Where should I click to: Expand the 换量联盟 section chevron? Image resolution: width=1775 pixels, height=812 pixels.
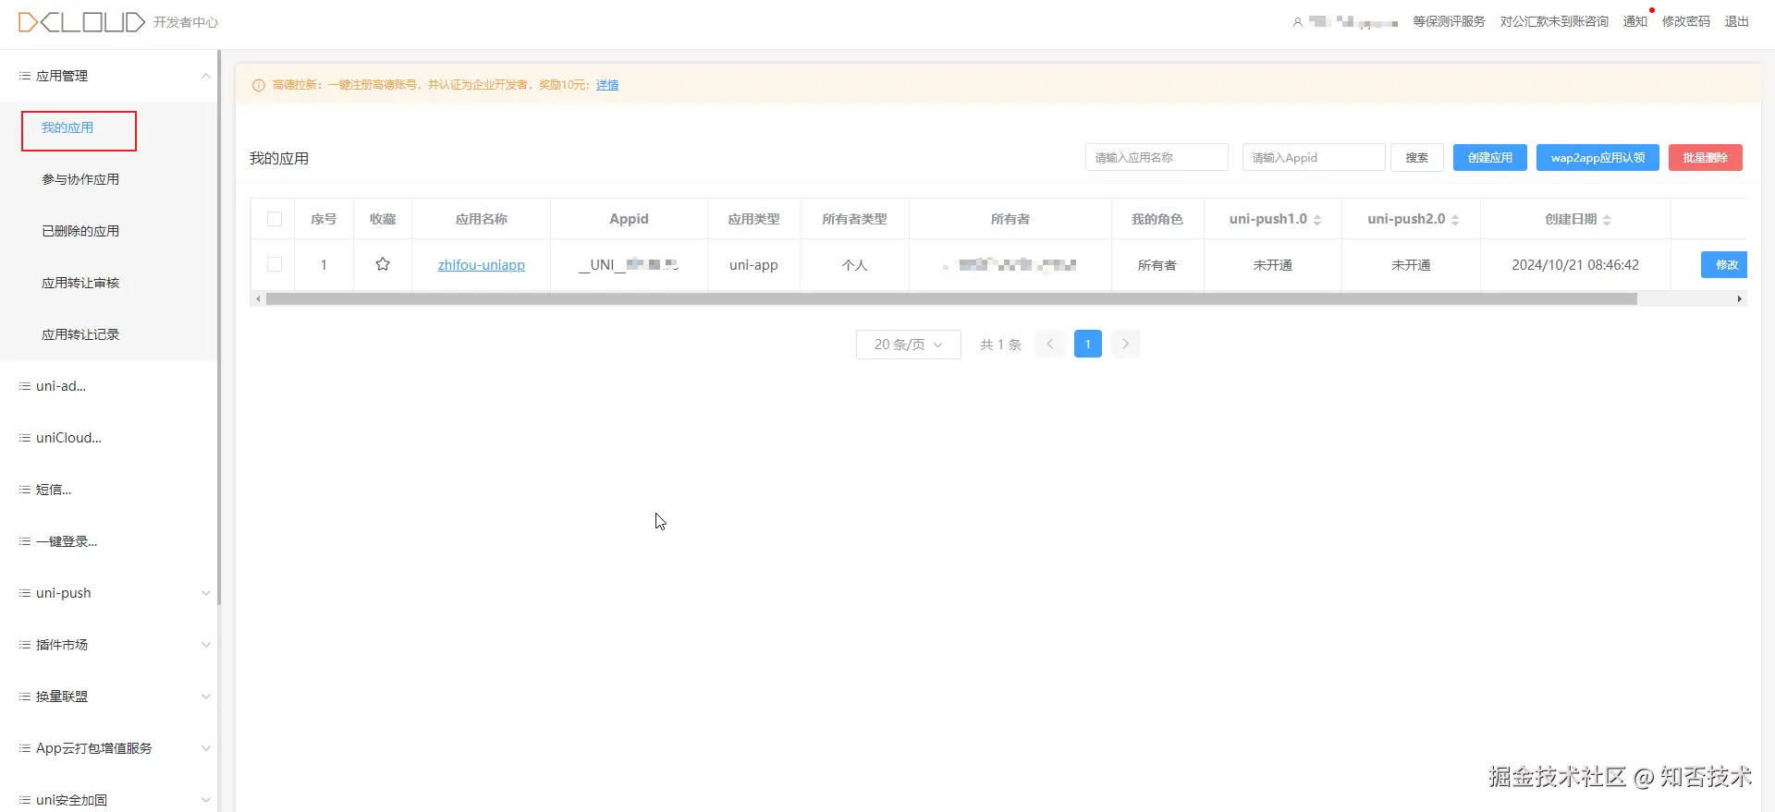pos(206,697)
